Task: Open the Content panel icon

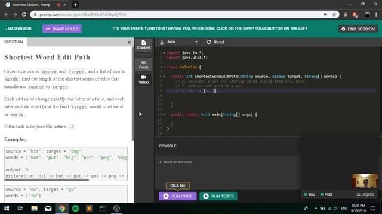Action: (143, 45)
